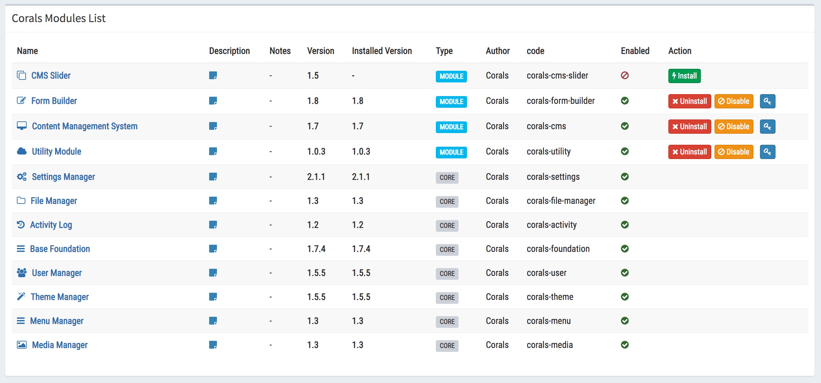Disable the Content Management System module
Screen dimensions: 821x383
pyautogui.click(x=734, y=127)
